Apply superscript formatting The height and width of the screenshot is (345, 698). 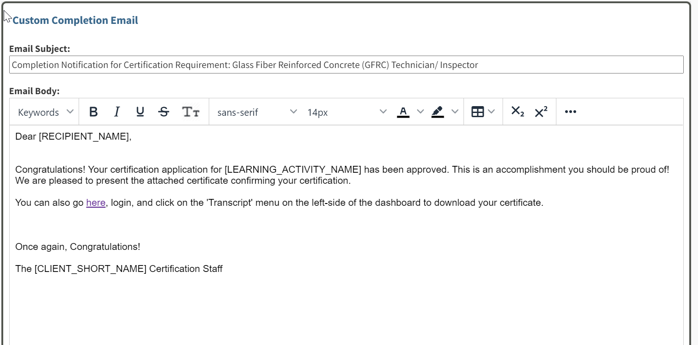(541, 112)
